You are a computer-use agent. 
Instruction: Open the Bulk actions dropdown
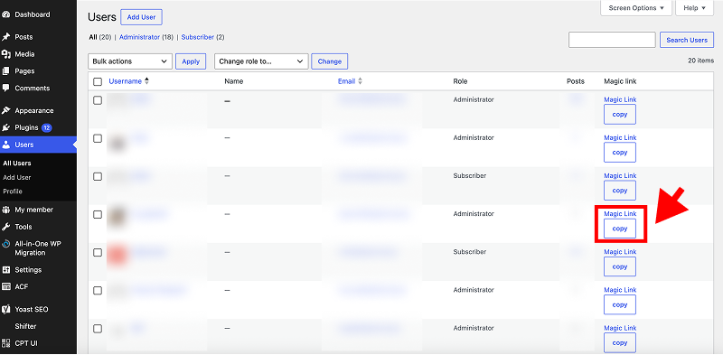click(x=129, y=61)
